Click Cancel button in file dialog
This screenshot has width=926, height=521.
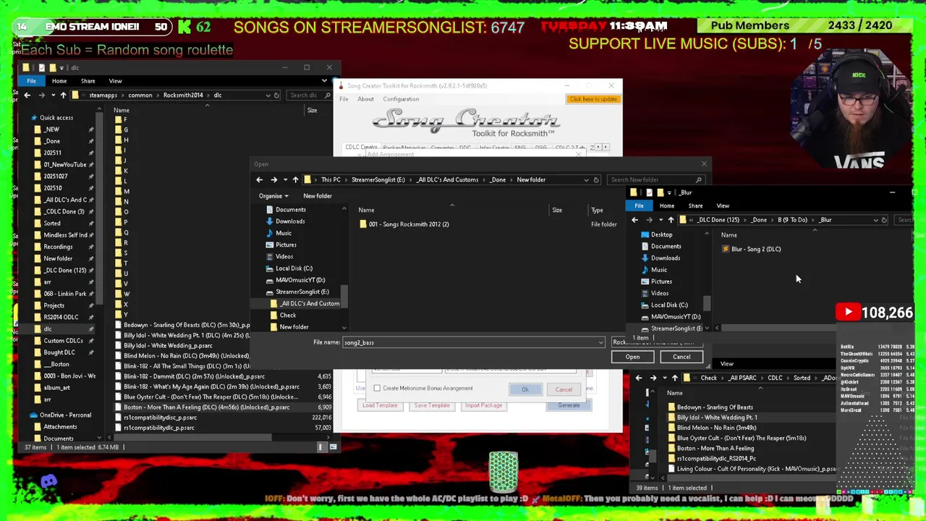[681, 357]
